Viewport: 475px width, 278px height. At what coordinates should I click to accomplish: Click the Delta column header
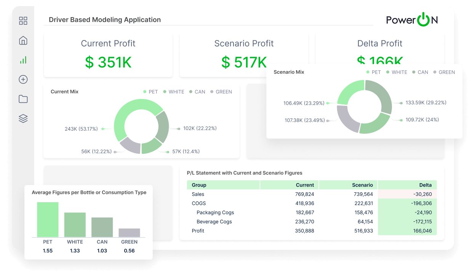tap(407, 185)
